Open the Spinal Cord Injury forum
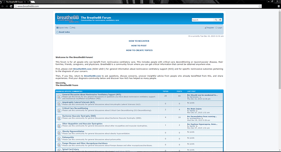The height and width of the screenshot is (152, 281). click(71, 149)
